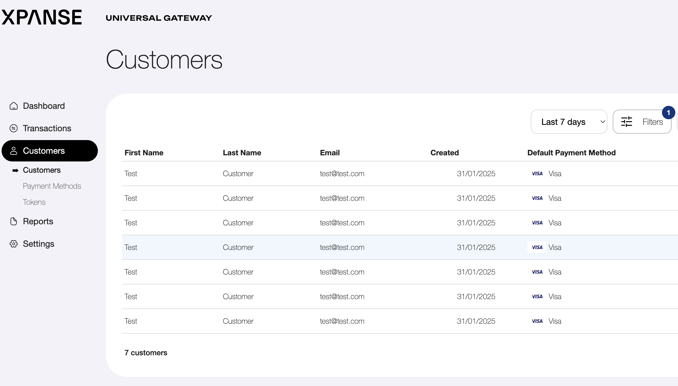Screen dimensions: 678x386
Task: Click the '7 customers' count text
Action: click(146, 353)
